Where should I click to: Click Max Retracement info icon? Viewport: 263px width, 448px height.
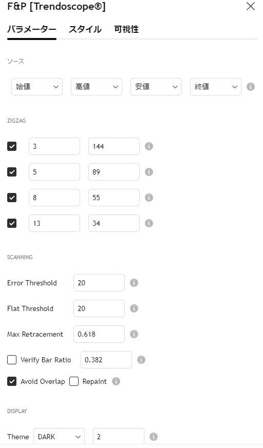click(134, 334)
